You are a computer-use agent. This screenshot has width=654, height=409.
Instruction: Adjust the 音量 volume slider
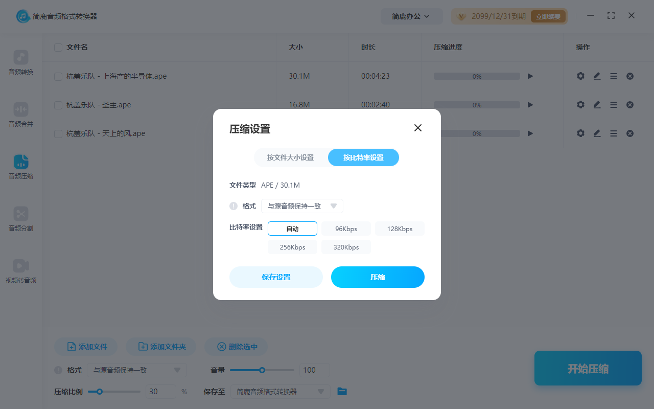[262, 370]
